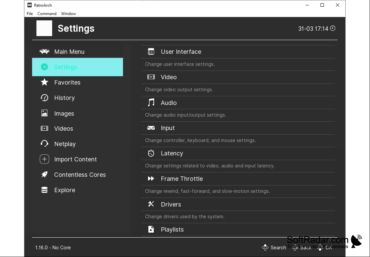Click the '1.16.0 - No Core' status text
Screen dimensions: 370x257
[53, 248]
